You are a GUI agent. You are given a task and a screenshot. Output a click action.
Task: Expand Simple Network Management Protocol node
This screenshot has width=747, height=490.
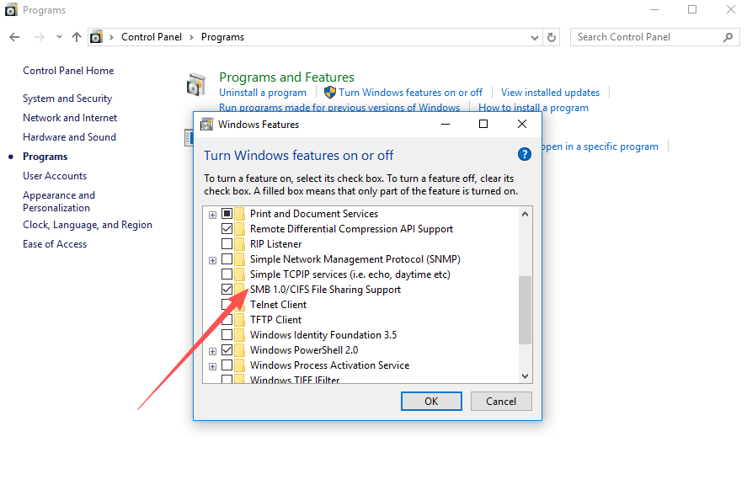pyautogui.click(x=212, y=260)
